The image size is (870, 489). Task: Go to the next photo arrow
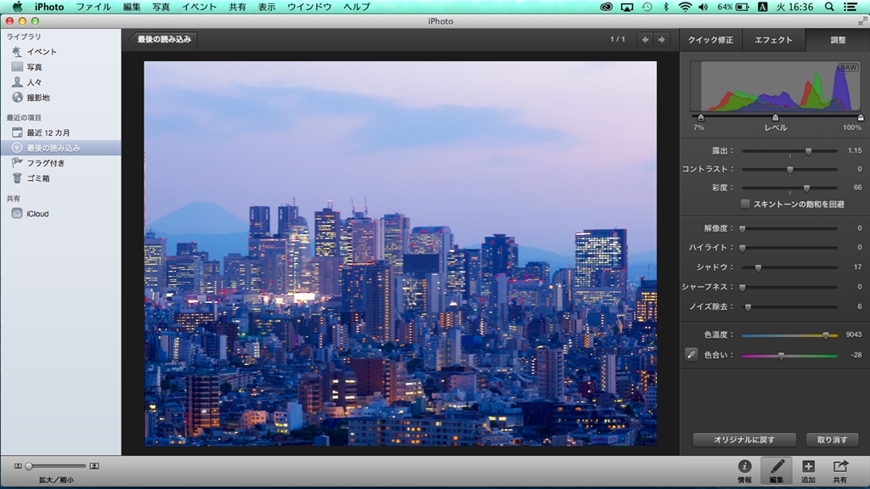pyautogui.click(x=662, y=39)
